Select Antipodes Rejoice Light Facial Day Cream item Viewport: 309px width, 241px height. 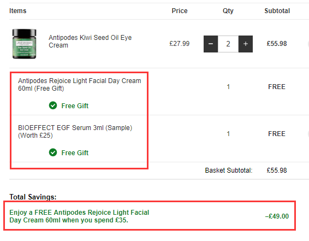click(x=79, y=84)
